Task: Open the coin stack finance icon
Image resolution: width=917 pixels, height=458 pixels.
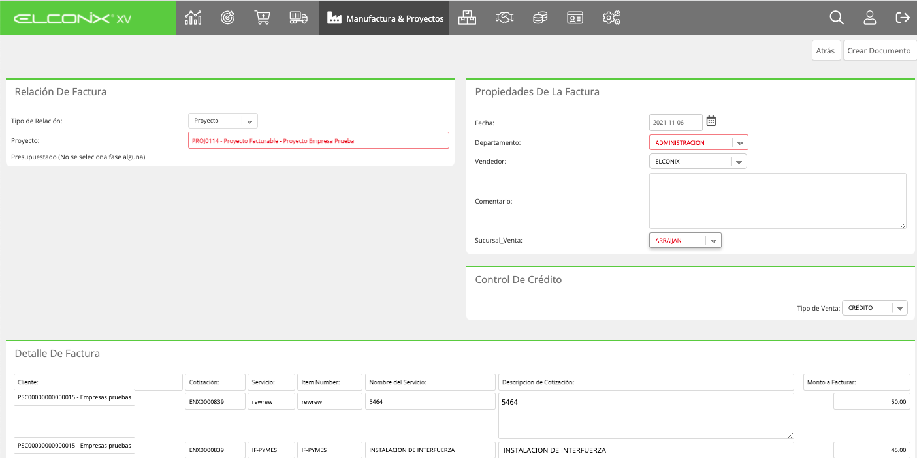Action: tap(540, 18)
